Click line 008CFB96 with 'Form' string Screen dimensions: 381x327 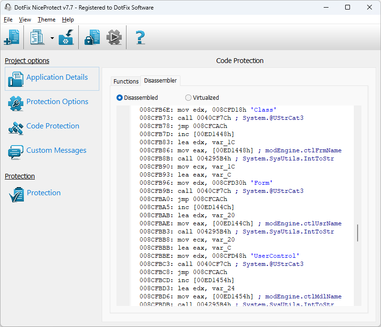point(206,183)
